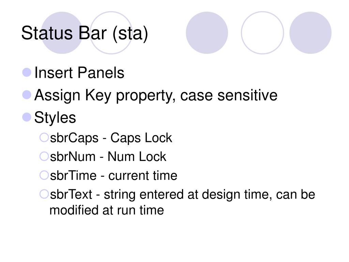Screen dimensions: 349x262
Task: Click the 'sbrNum - Num Lock' line
Action: [108, 157]
